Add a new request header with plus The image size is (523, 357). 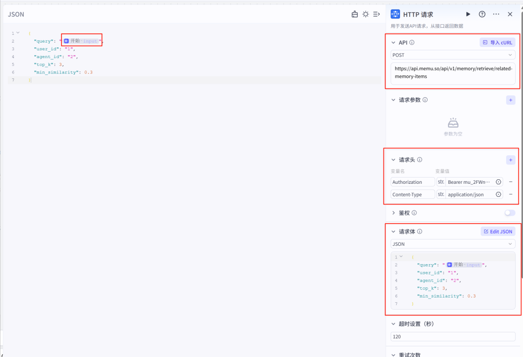coord(511,160)
